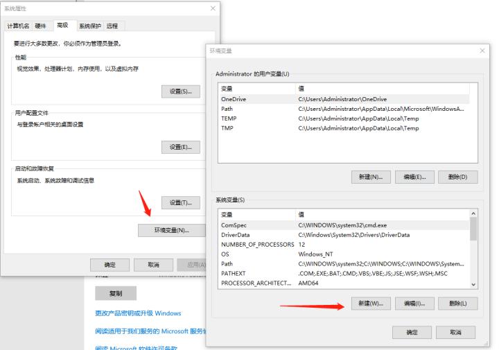Open the 硬件 tab
The image size is (499, 350).
pyautogui.click(x=40, y=26)
